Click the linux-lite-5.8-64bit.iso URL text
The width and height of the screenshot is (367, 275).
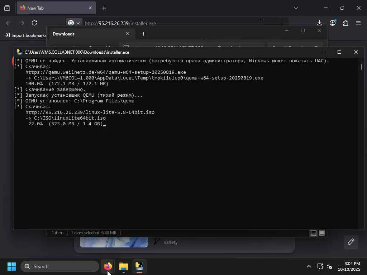[x=90, y=112]
